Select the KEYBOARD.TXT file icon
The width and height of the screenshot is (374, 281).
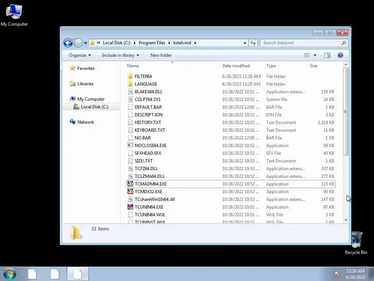(130, 130)
